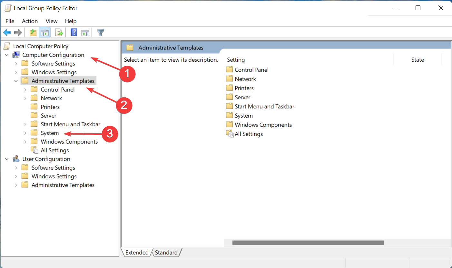Expand the Windows Components tree chevron
Viewport: 452px width, 268px height.
click(x=25, y=142)
